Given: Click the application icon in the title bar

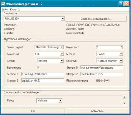Looking at the screenshot, I should click(3, 4).
